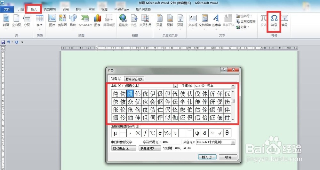The height and width of the screenshot is (170, 320).
Task: Insert a signature line (签名行)
Action: tap(244, 16)
